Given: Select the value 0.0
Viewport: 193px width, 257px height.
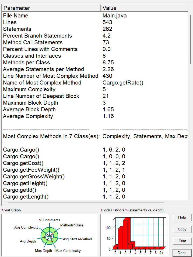Looking at the screenshot, I should click(x=107, y=49).
